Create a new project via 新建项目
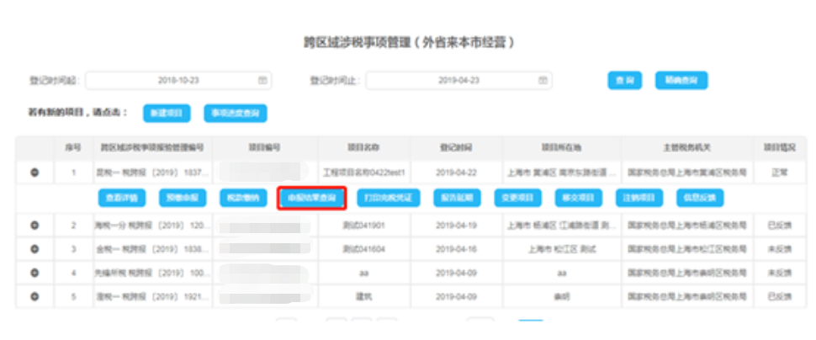Screen dimensions: 816x340 167,114
